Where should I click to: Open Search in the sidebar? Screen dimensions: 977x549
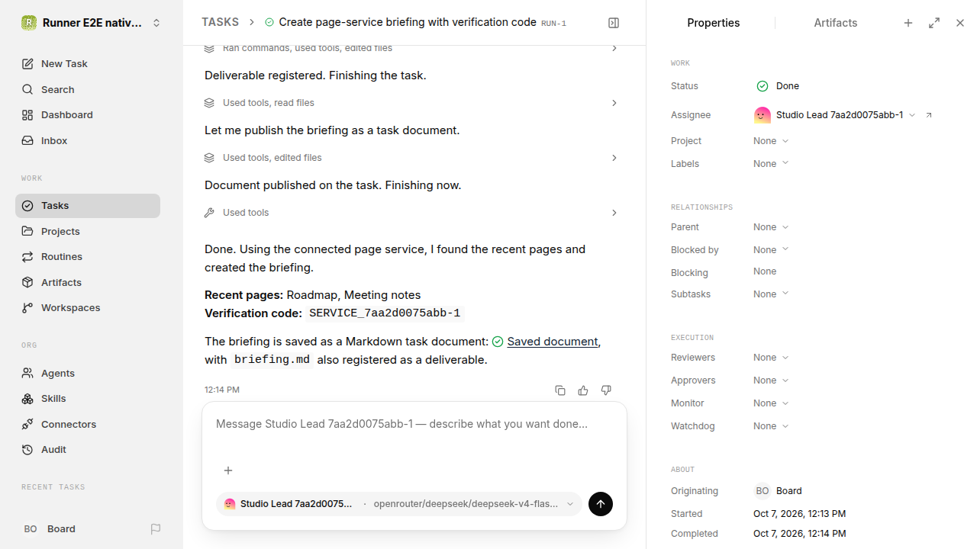[88, 89]
